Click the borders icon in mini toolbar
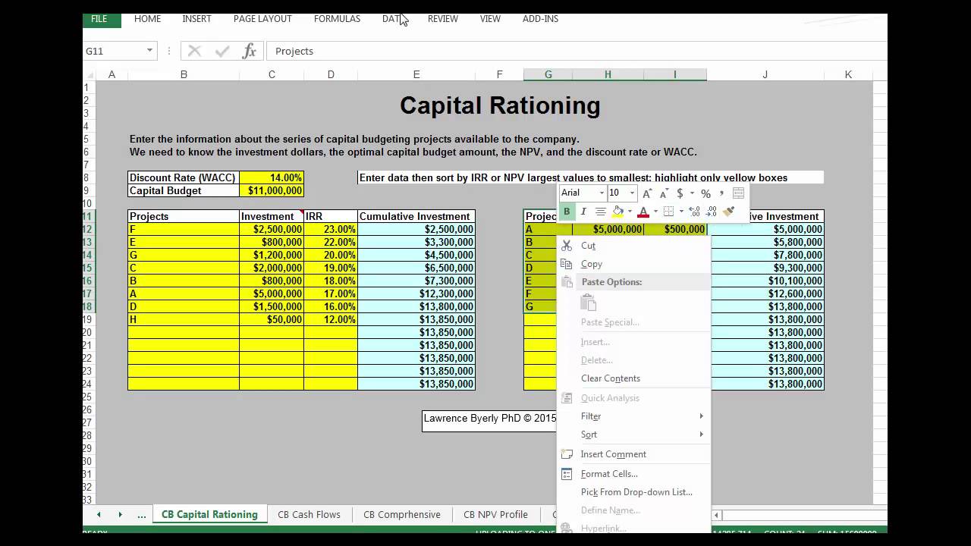This screenshot has height=546, width=971. 668,212
